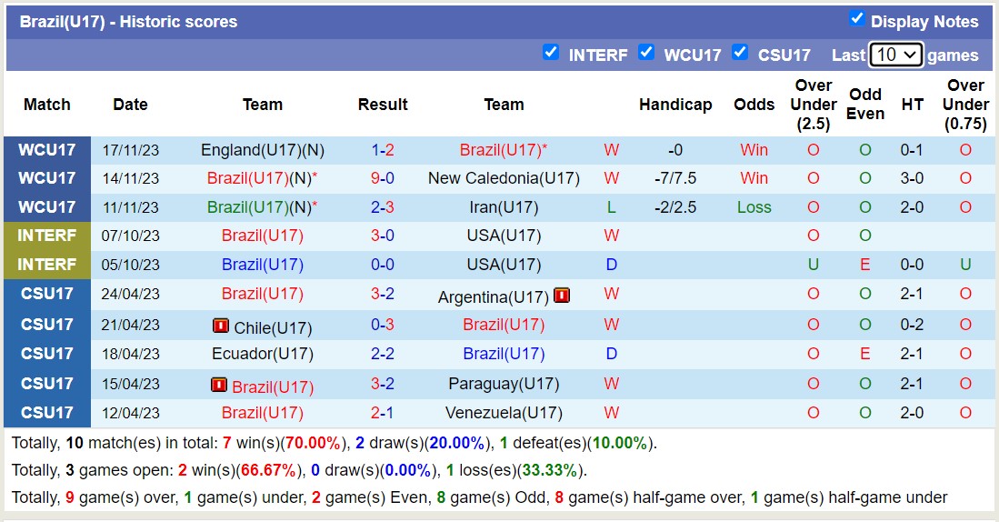Open the Iran(U17) team link
This screenshot has height=522, width=999.
tap(504, 207)
